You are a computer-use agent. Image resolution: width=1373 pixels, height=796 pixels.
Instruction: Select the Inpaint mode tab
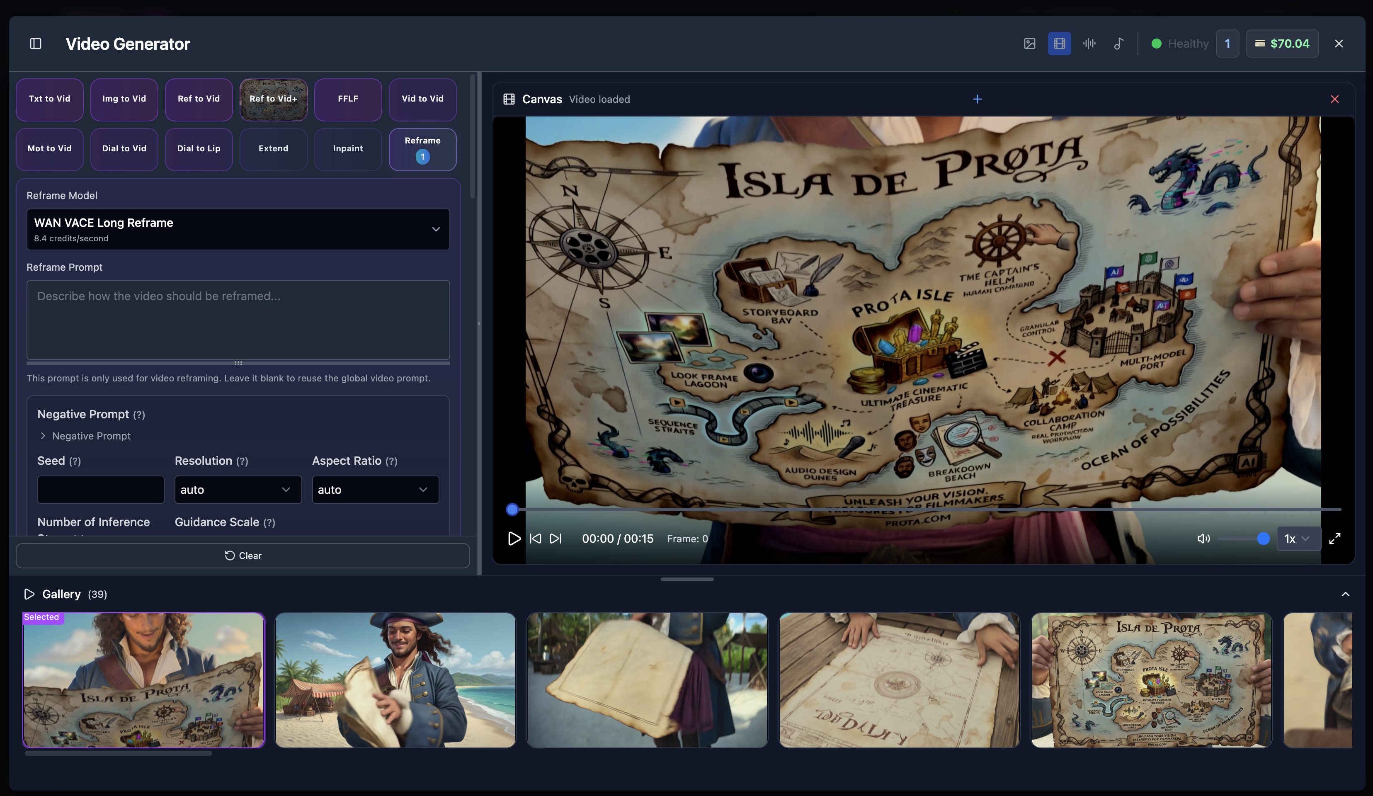348,148
